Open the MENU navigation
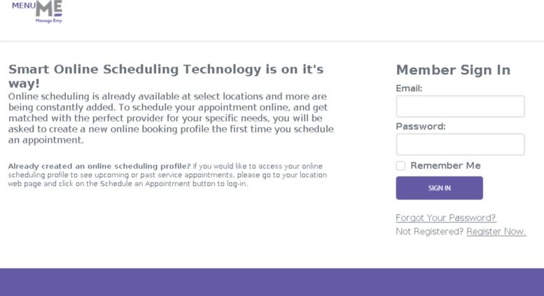This screenshot has height=296, width=544. coord(23,6)
